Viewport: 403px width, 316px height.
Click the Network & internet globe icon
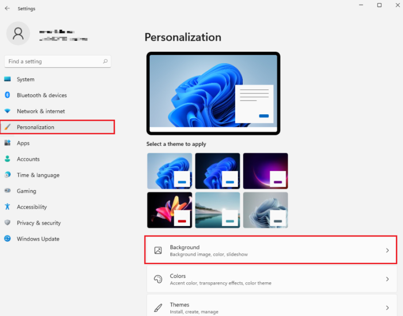tap(7, 111)
